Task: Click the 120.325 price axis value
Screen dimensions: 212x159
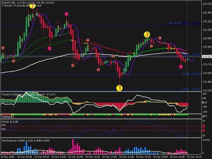Action: click(x=207, y=21)
